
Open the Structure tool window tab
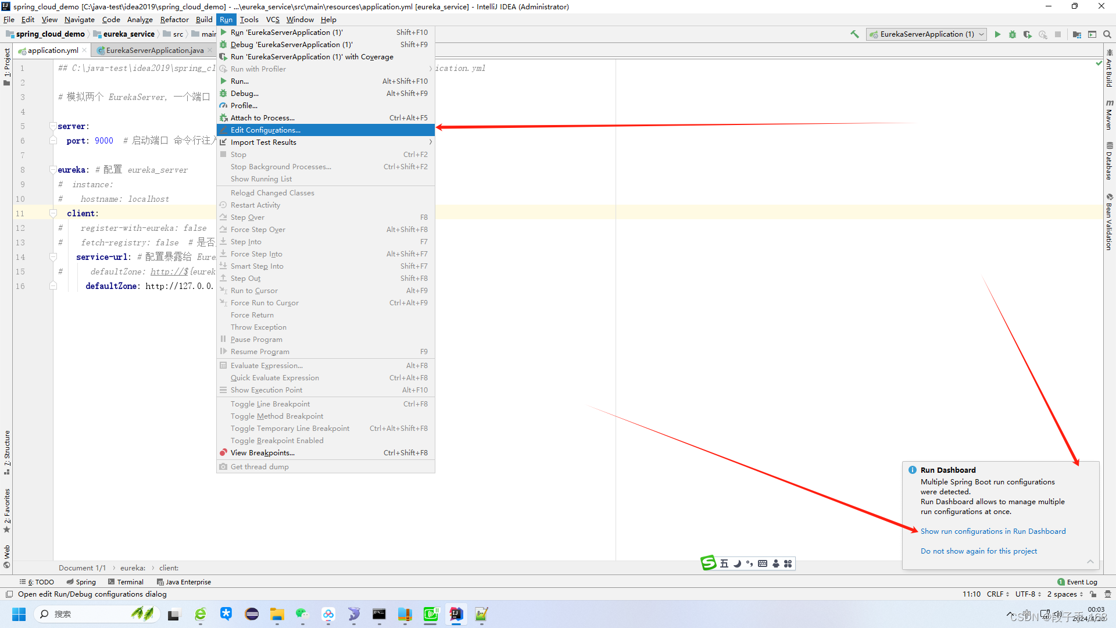(x=7, y=452)
